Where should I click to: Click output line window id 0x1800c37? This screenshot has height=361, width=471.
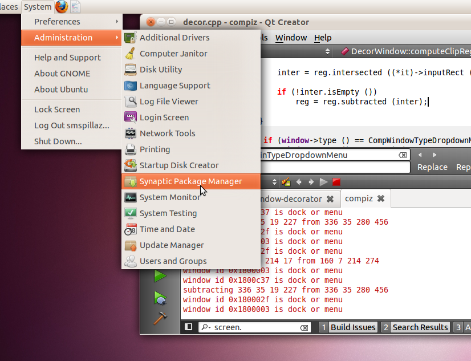coord(262,280)
